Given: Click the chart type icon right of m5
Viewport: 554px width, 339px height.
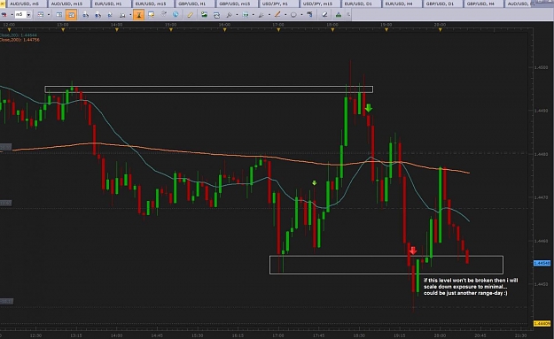Looking at the screenshot, I should (x=41, y=15).
